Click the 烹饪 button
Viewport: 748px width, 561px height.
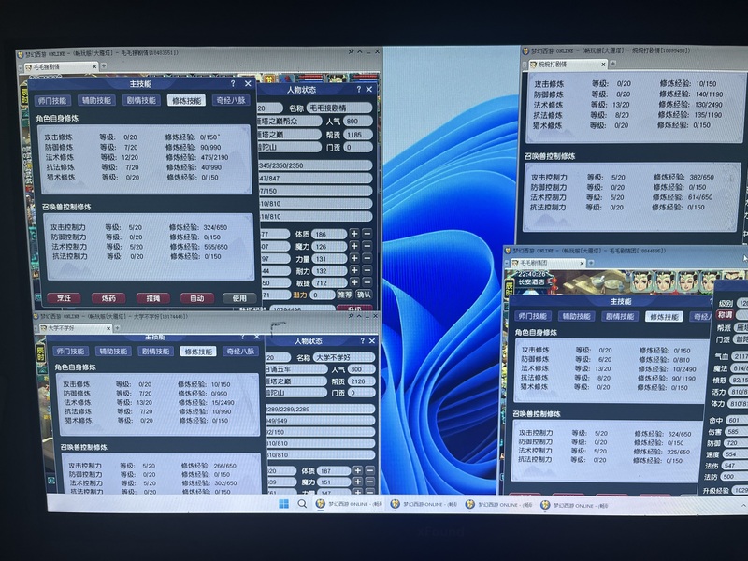pos(64,298)
